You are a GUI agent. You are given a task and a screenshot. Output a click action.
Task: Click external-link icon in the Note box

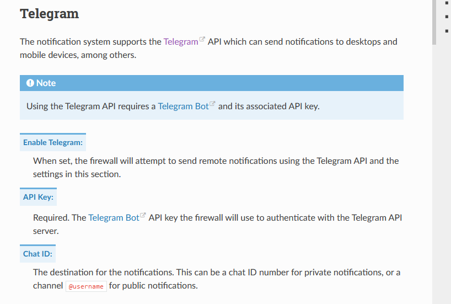click(x=212, y=104)
